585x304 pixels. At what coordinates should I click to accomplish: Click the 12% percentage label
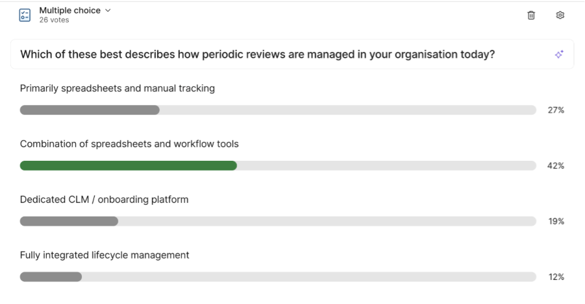(556, 277)
